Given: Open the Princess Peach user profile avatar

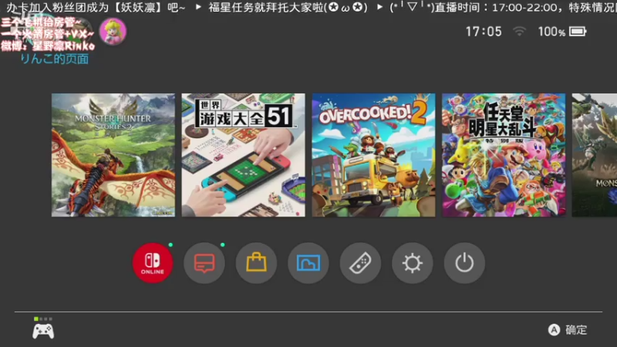Looking at the screenshot, I should pos(113,32).
